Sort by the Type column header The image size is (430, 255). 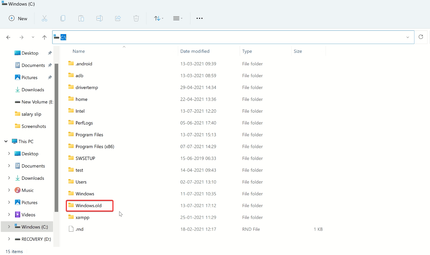247,51
